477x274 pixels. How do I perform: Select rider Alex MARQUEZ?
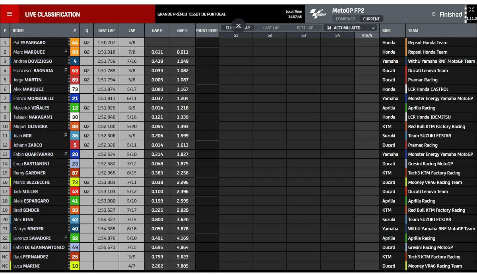pos(28,89)
